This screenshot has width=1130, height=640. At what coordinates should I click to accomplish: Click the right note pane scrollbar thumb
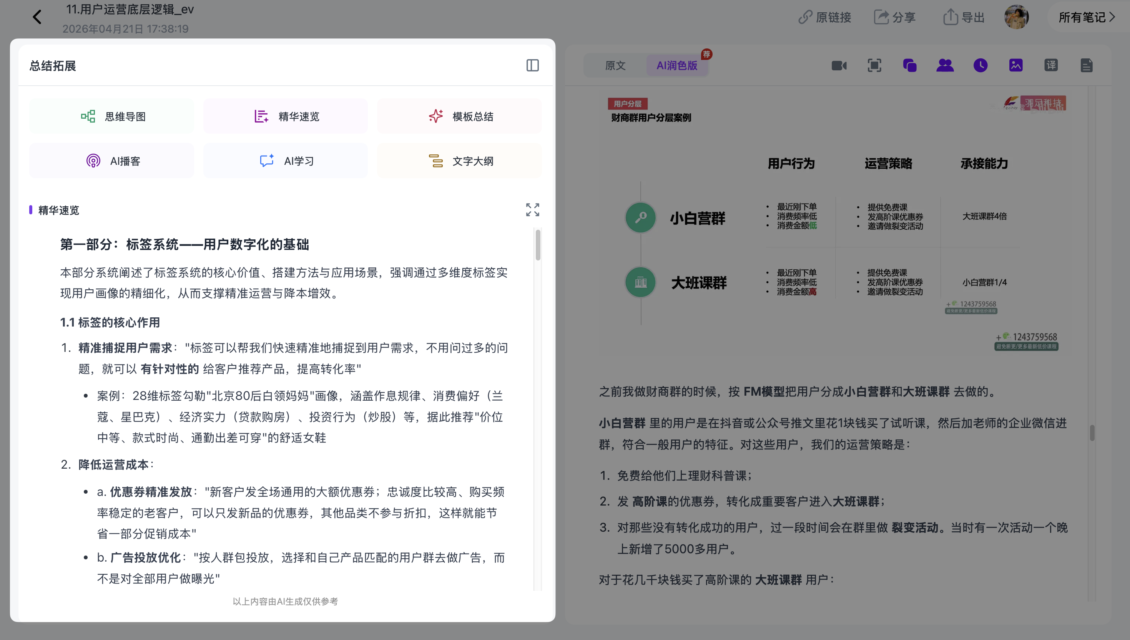click(1092, 433)
